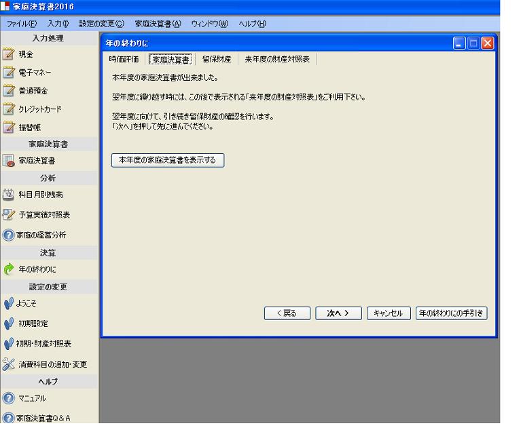Open the ファイル(F) menu
This screenshot has width=521, height=430.
point(22,24)
